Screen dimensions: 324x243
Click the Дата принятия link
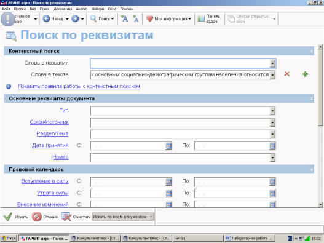tap(50, 145)
